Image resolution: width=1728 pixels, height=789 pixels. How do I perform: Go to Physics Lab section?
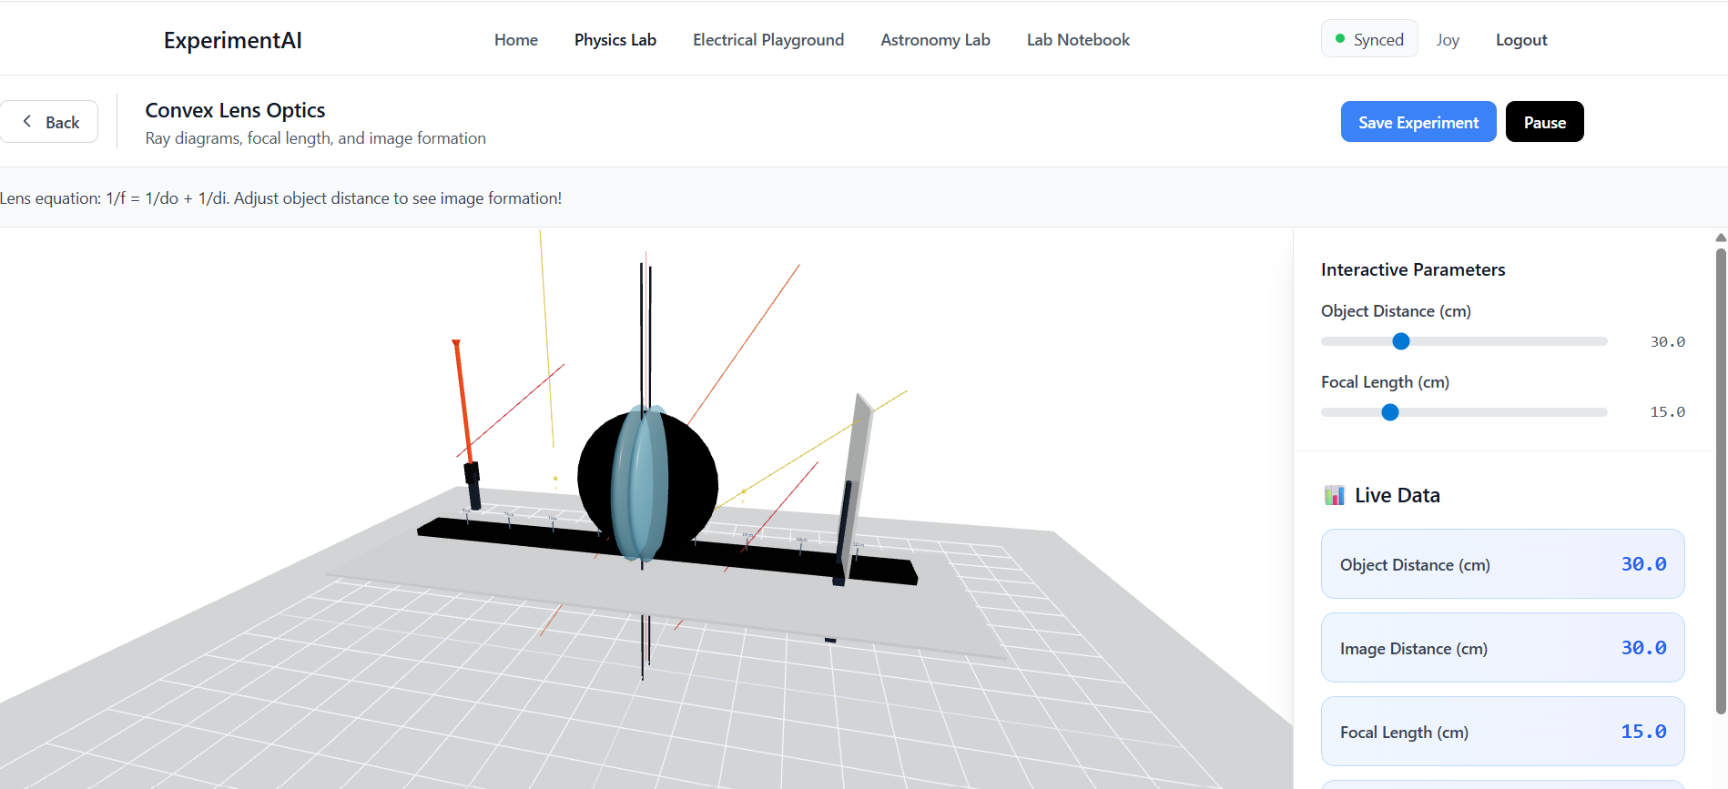coord(615,40)
